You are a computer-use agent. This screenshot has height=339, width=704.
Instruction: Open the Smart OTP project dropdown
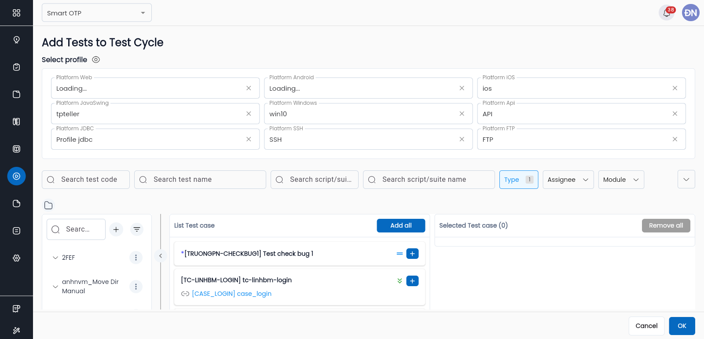coord(97,13)
